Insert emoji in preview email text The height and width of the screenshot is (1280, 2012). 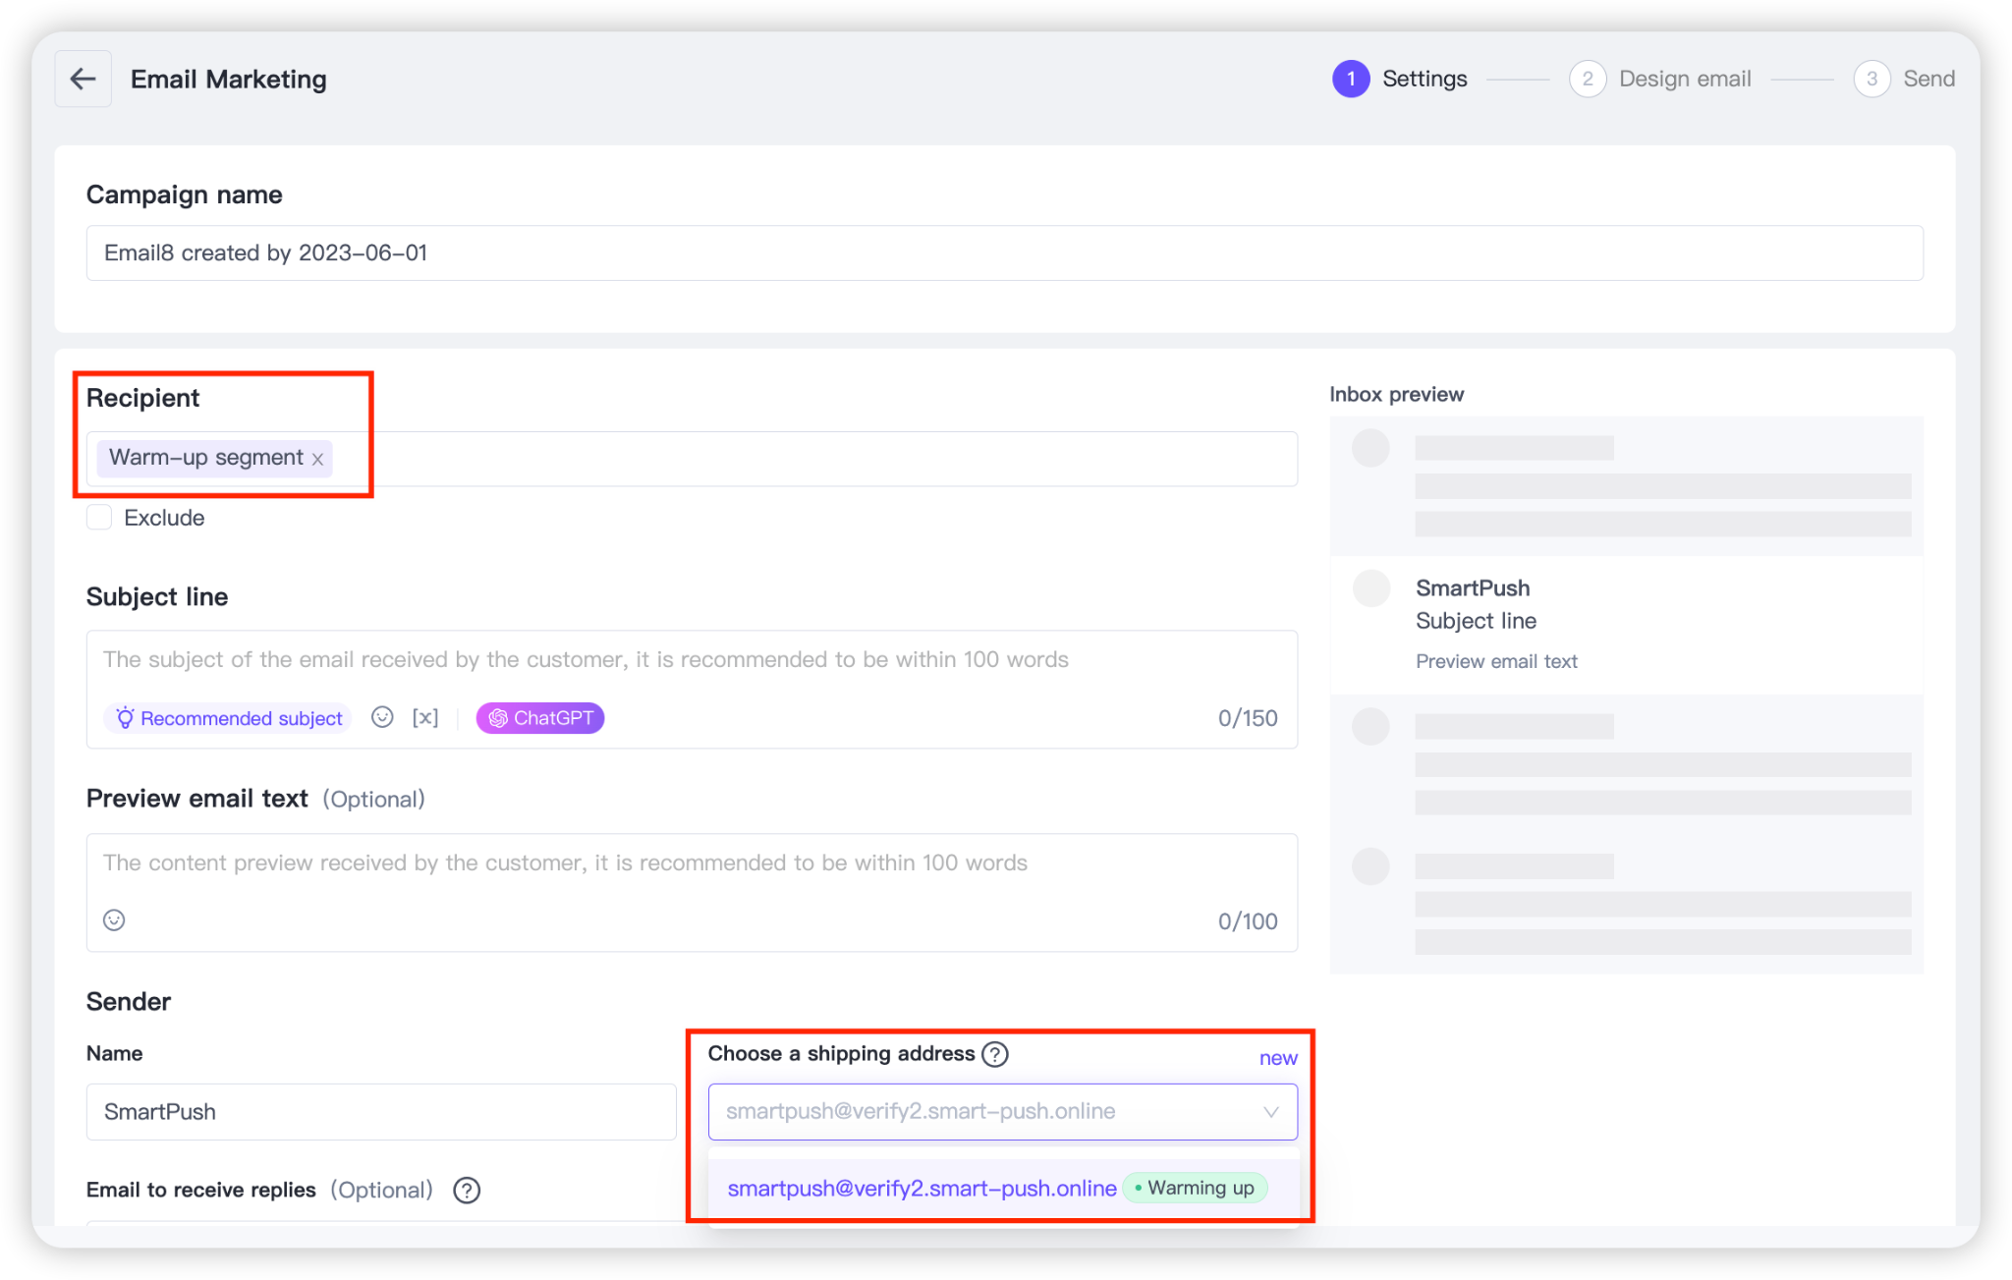click(x=114, y=920)
